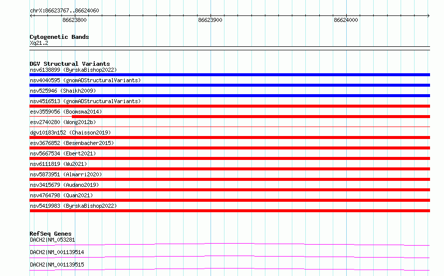Click the right arrow of the ruler
The image size is (444, 276).
click(428, 15)
